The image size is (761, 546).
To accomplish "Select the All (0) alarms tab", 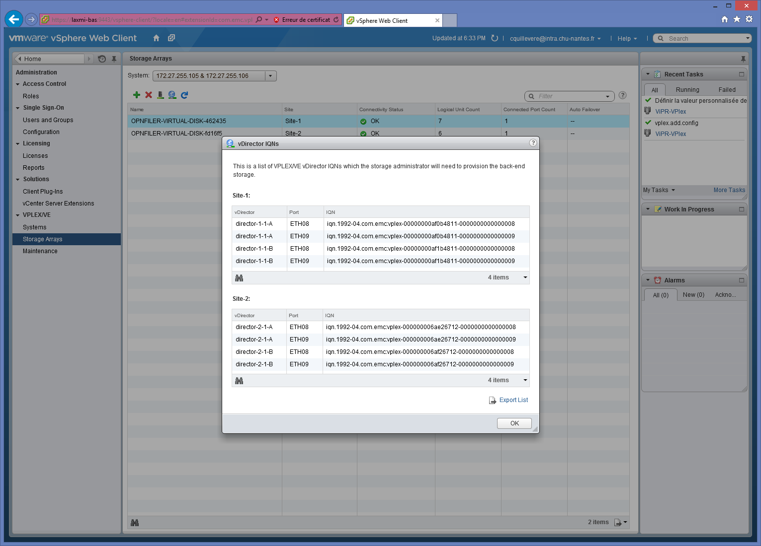I will 661,295.
